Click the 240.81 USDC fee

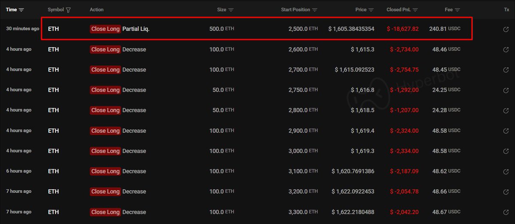coord(445,29)
